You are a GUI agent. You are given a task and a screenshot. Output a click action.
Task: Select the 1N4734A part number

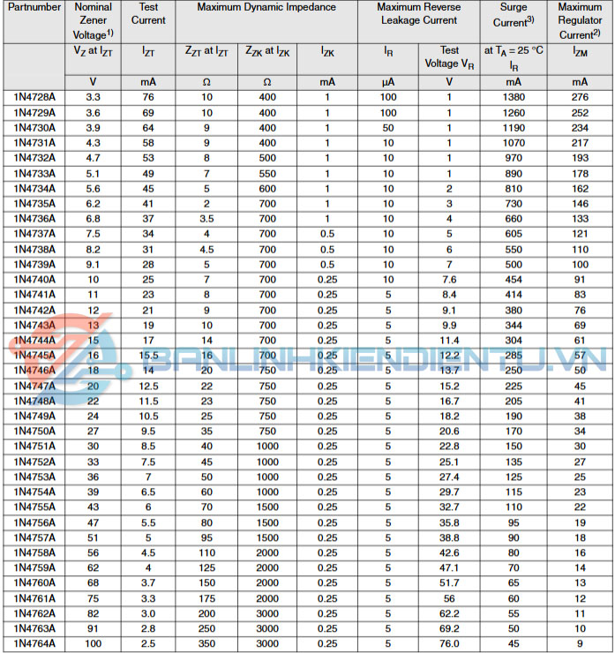point(34,189)
